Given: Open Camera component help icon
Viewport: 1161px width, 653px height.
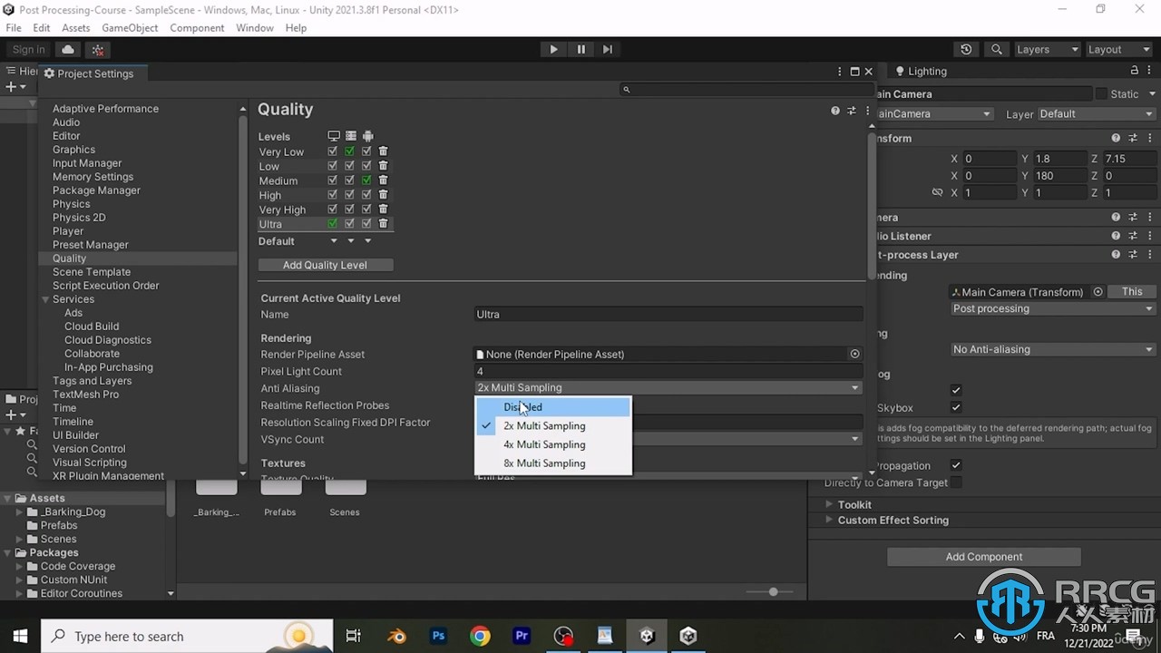Looking at the screenshot, I should tap(1116, 218).
